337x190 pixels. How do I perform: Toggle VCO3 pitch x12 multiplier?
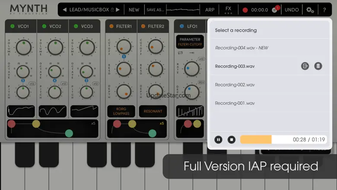coord(95,84)
